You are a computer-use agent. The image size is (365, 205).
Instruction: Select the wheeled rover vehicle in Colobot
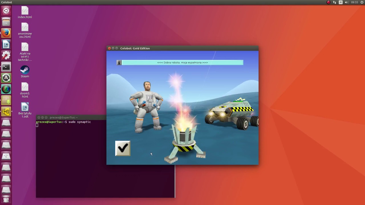point(232,114)
